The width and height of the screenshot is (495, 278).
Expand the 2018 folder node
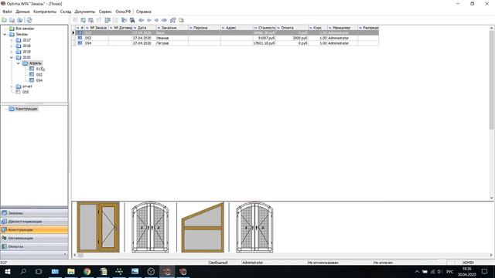pos(12,46)
